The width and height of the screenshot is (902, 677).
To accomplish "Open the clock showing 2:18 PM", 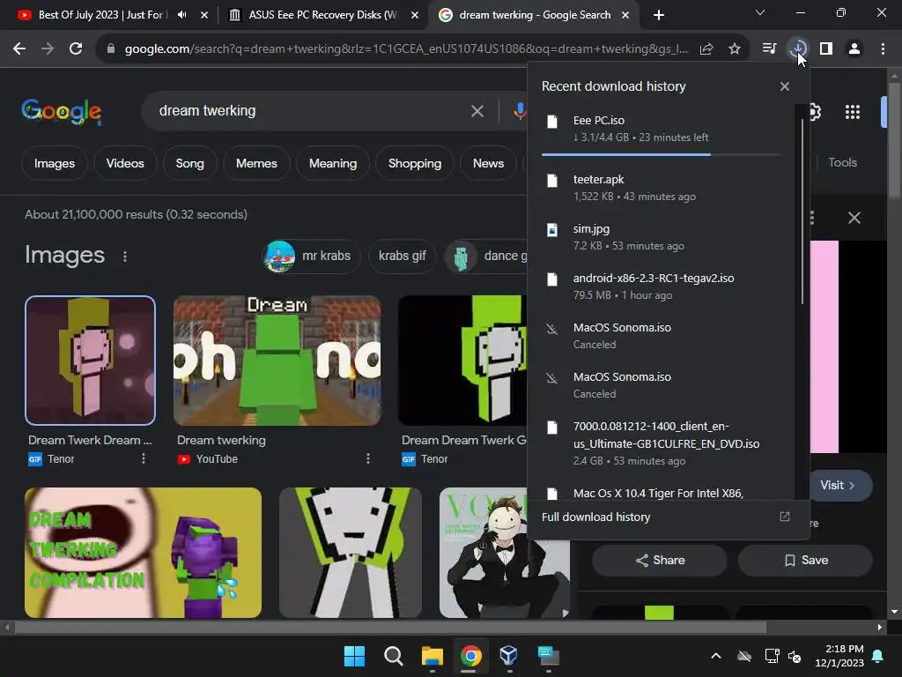I will pyautogui.click(x=839, y=656).
